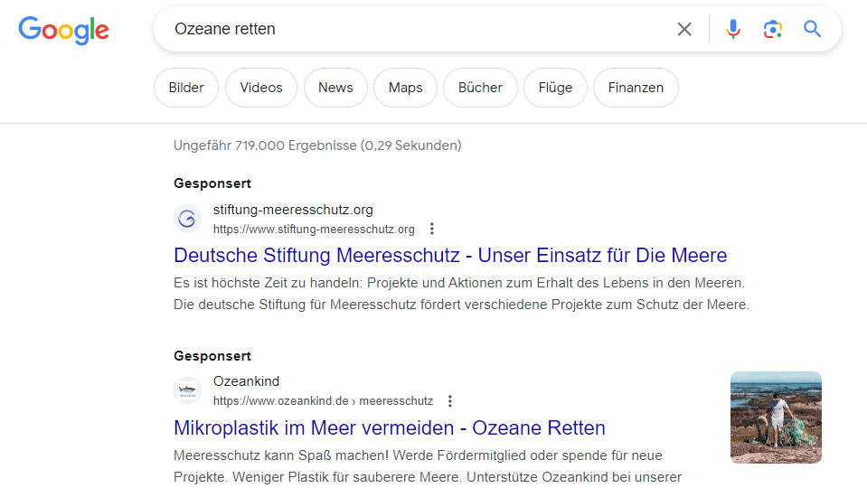Click the Ozeankind site name
Image resolution: width=867 pixels, height=488 pixels.
[246, 381]
